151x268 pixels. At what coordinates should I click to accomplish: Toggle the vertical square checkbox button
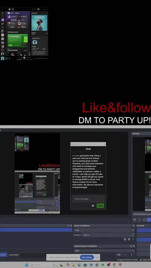coord(144,220)
